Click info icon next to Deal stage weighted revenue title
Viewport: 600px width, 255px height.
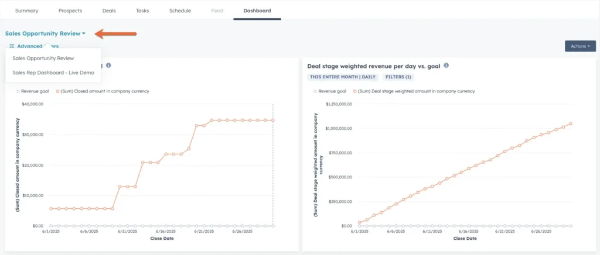[446, 66]
